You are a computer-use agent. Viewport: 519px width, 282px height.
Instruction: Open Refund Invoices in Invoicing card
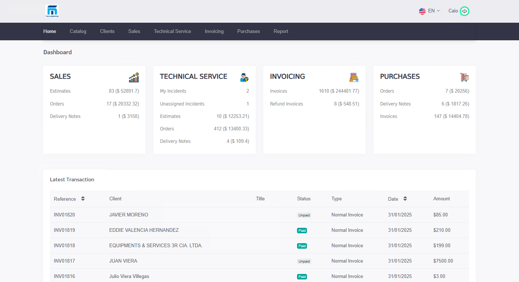[x=286, y=104]
